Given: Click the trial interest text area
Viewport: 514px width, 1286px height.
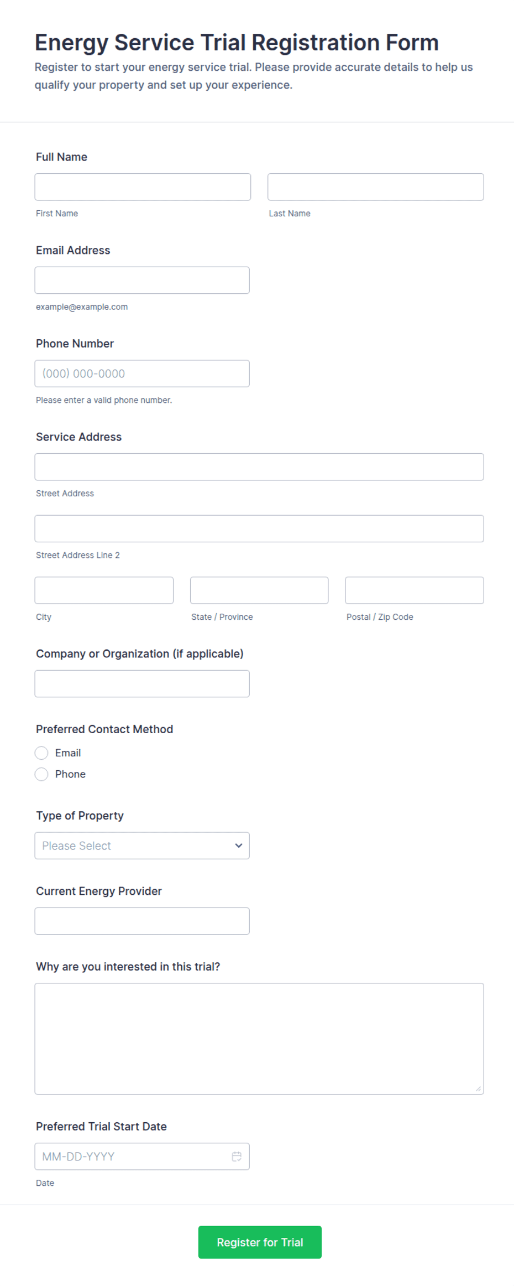Looking at the screenshot, I should [259, 1039].
